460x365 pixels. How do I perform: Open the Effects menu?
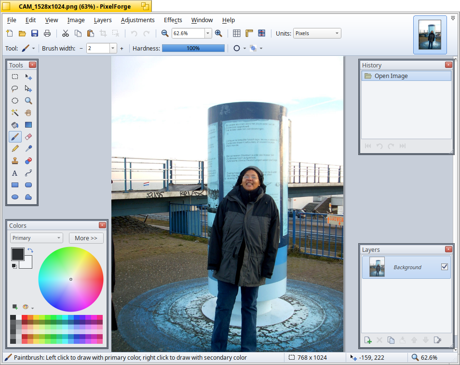click(173, 20)
